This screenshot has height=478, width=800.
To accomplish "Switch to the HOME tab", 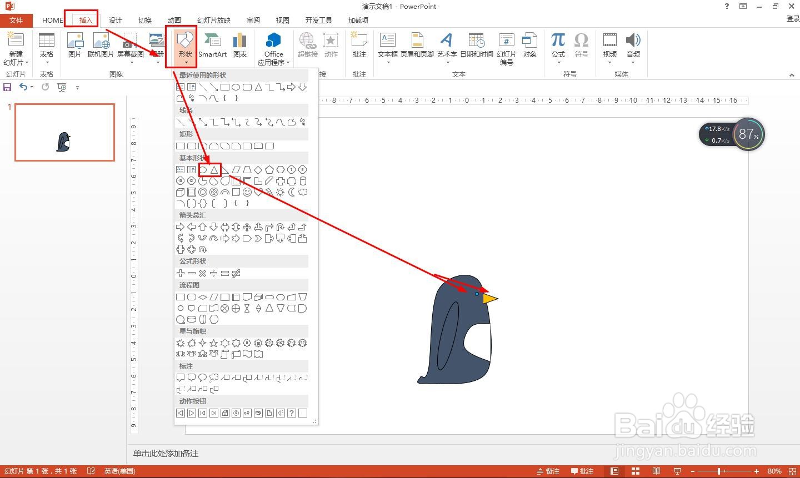I will 53,20.
